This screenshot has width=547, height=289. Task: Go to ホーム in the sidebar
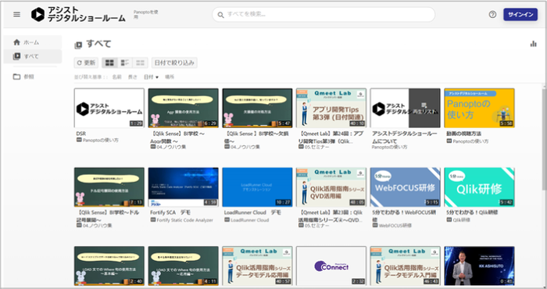33,42
